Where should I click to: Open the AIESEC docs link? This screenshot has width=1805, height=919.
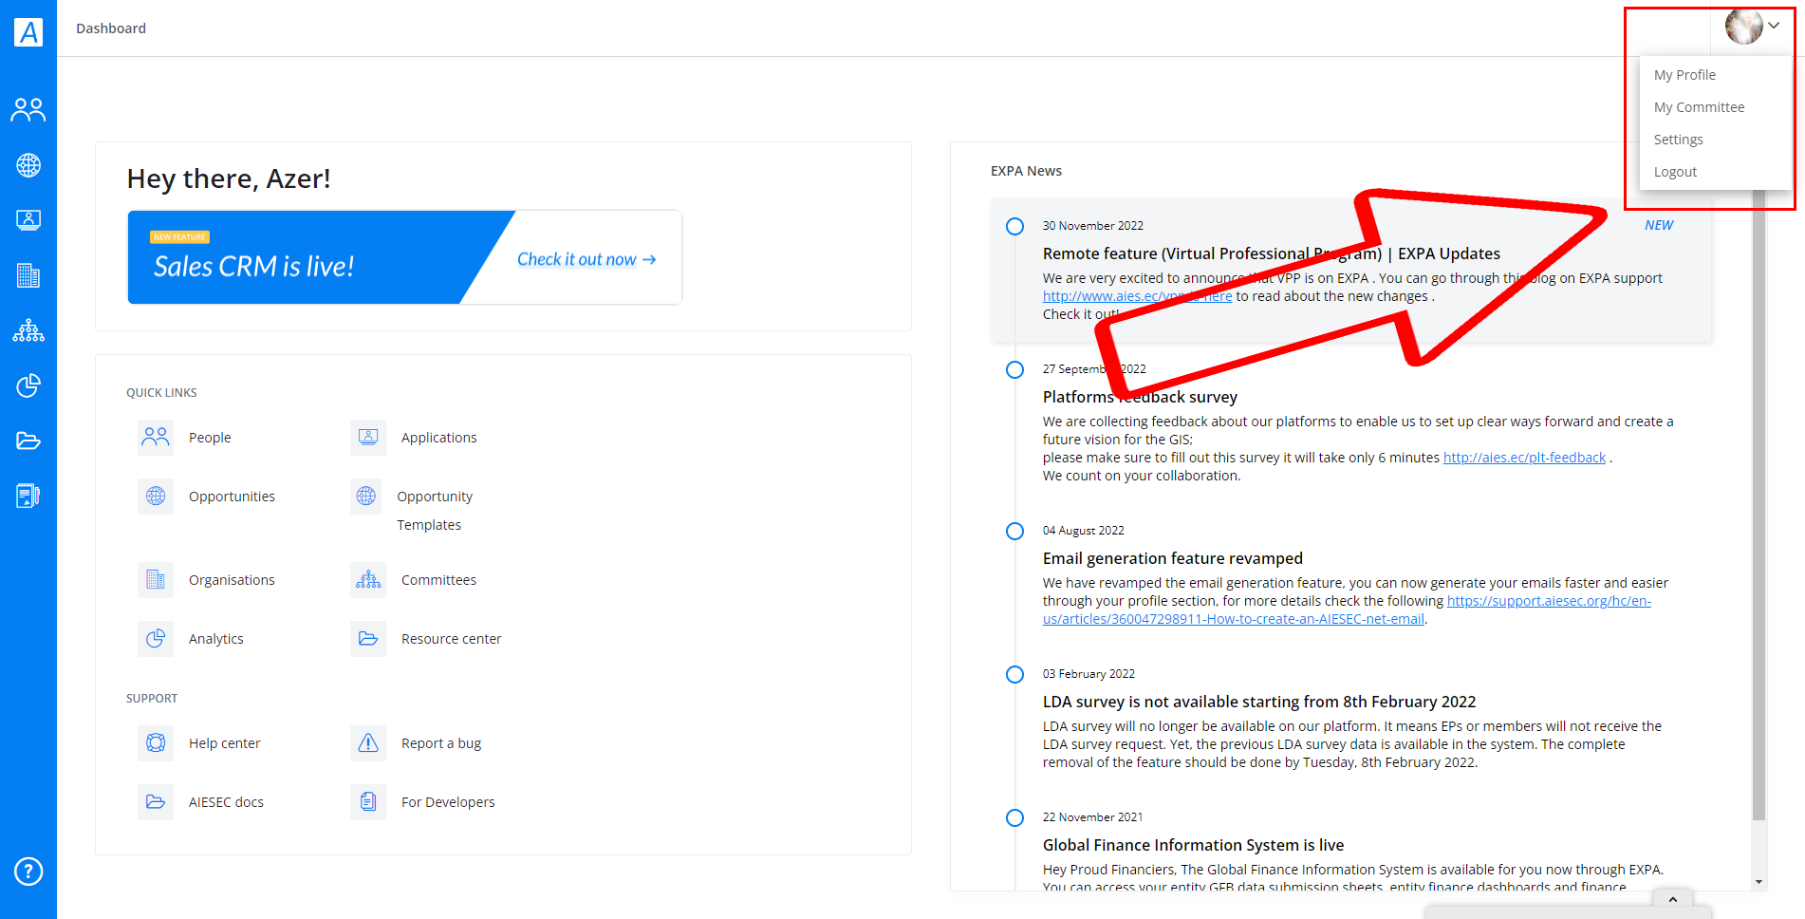(226, 802)
